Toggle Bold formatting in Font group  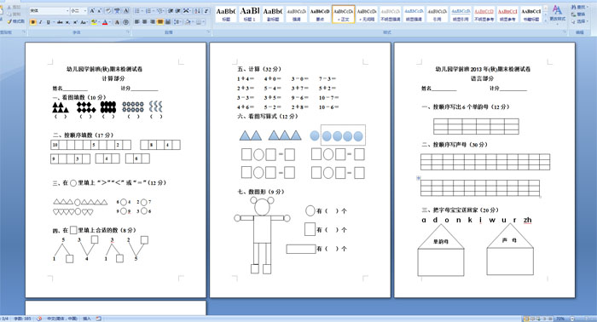coord(33,22)
